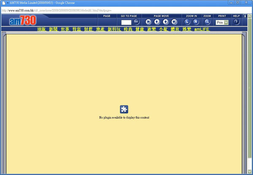Close viewer with the X button
The image size is (253, 175).
tap(245, 16)
